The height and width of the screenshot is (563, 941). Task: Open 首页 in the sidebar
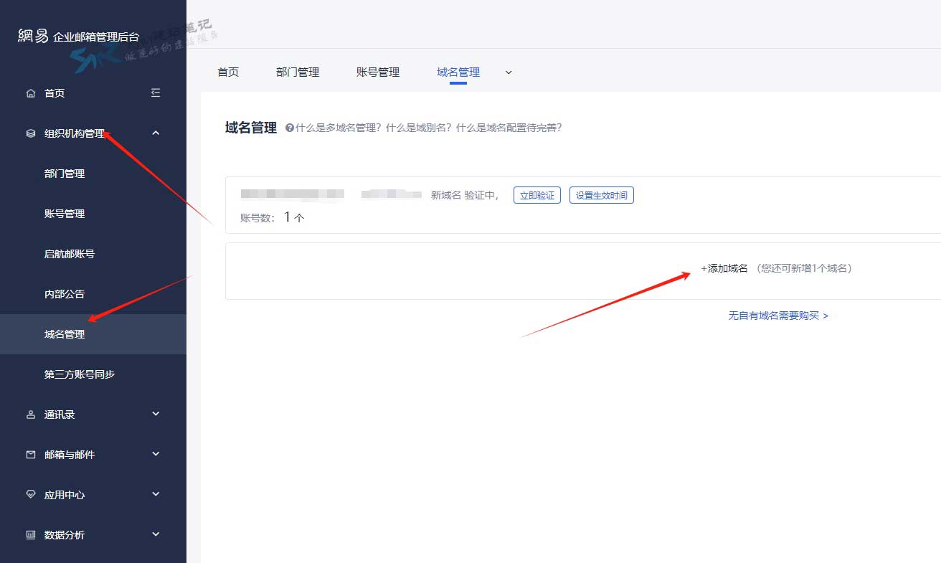pos(55,93)
